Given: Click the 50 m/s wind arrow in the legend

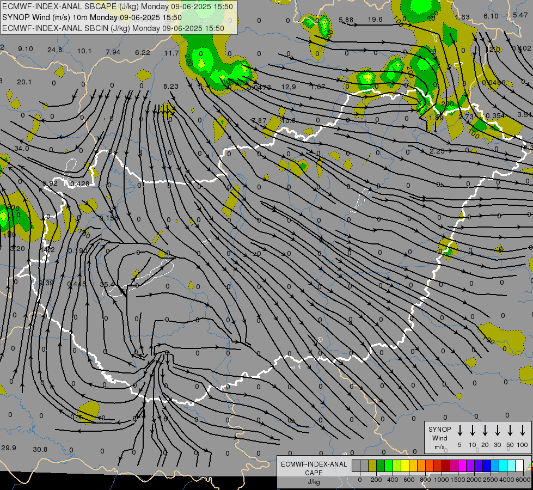Looking at the screenshot, I should [510, 431].
